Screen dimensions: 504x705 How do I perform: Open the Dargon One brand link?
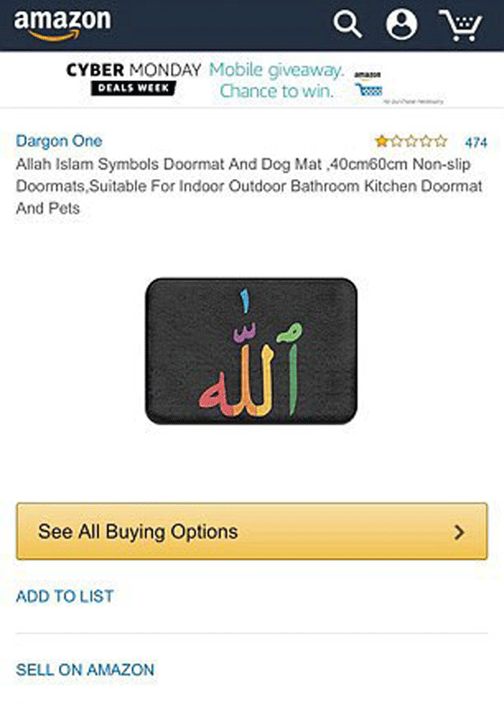click(x=58, y=141)
